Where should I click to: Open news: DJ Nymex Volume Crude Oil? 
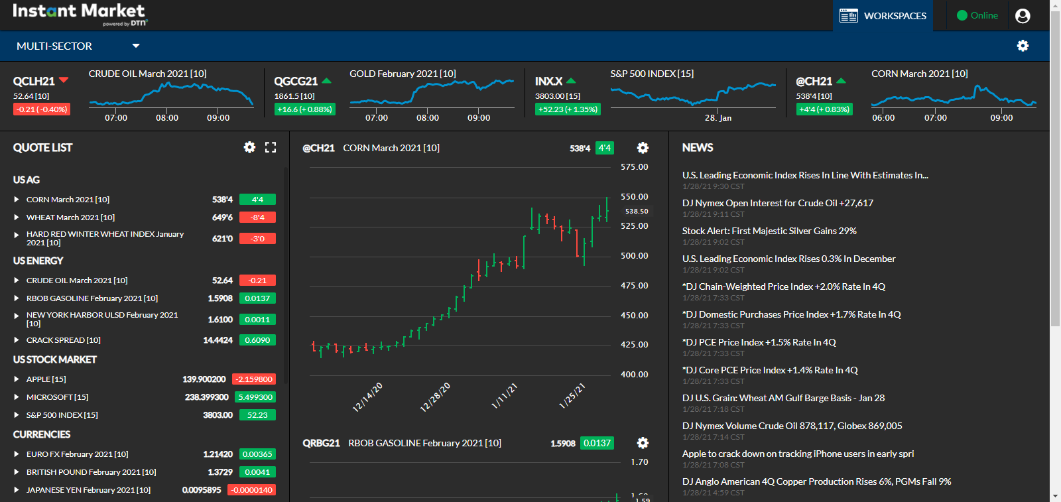point(792,426)
